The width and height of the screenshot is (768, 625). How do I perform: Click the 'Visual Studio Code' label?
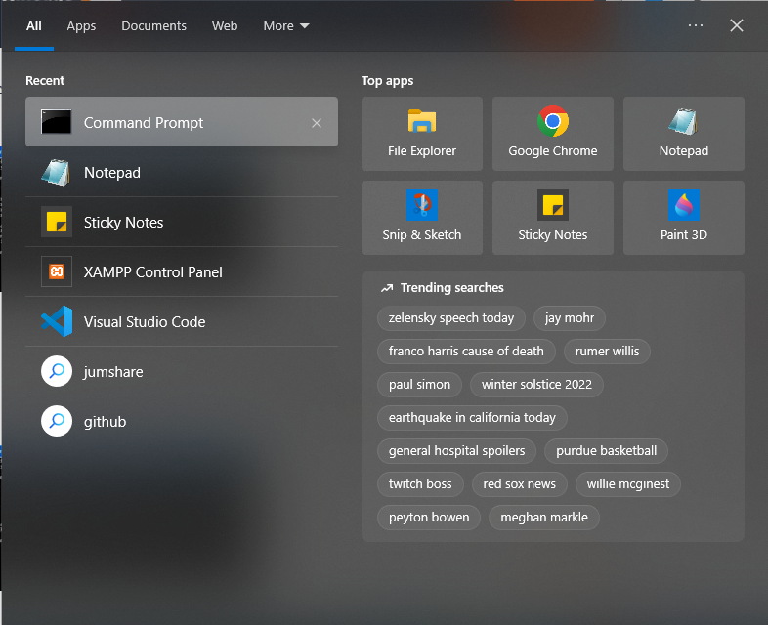(145, 322)
